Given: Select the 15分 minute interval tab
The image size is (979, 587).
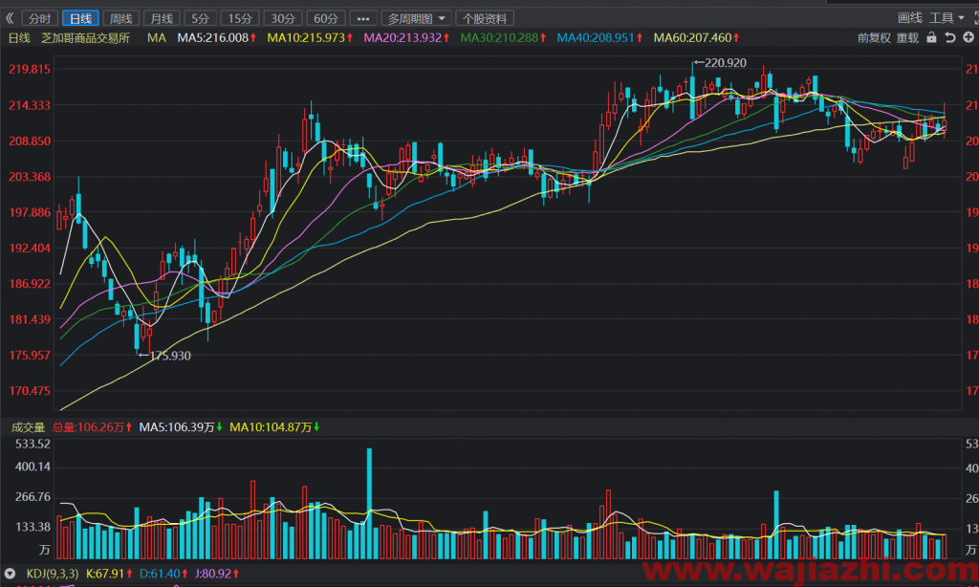Looking at the screenshot, I should pyautogui.click(x=240, y=18).
